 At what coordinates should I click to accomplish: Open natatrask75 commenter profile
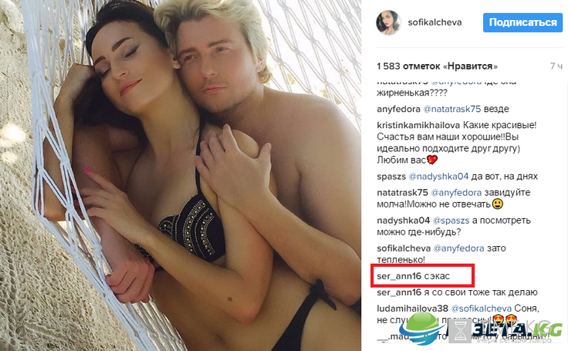pyautogui.click(x=402, y=192)
